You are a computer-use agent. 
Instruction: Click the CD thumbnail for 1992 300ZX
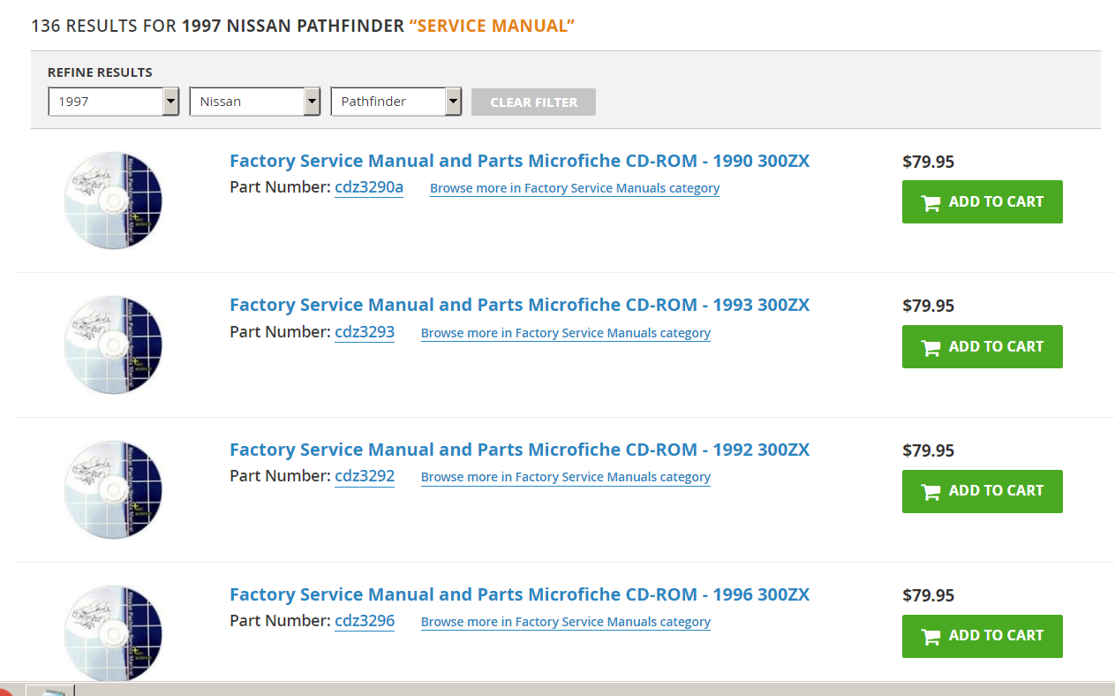coord(113,489)
